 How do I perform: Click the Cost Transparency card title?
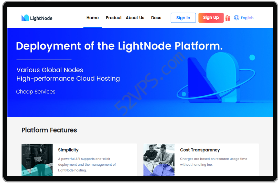click(x=200, y=150)
